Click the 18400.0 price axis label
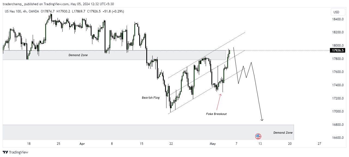 point(337,19)
